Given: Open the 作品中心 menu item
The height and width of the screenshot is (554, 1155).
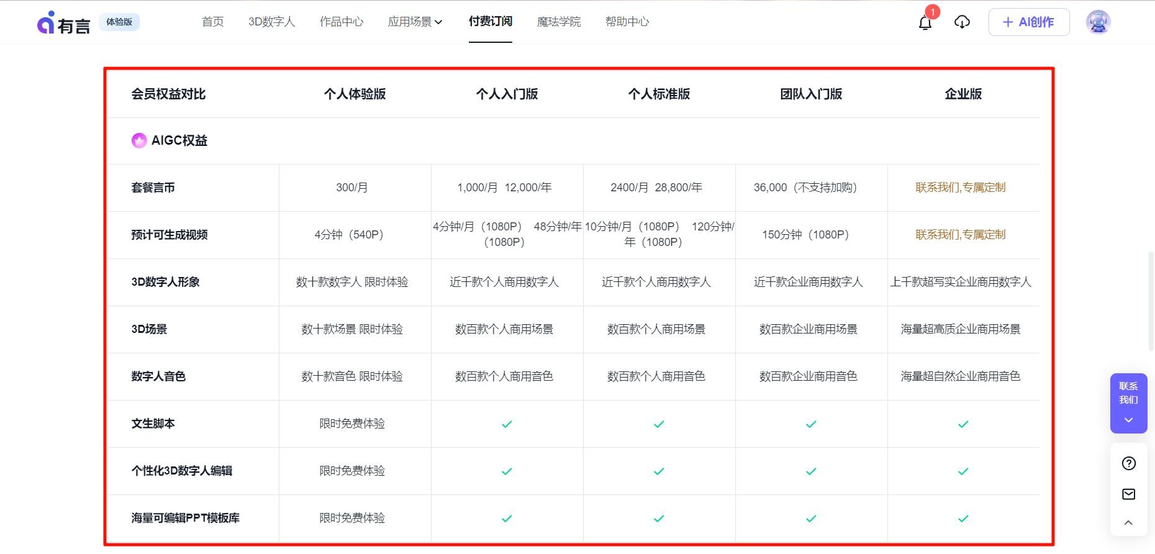Looking at the screenshot, I should point(342,22).
